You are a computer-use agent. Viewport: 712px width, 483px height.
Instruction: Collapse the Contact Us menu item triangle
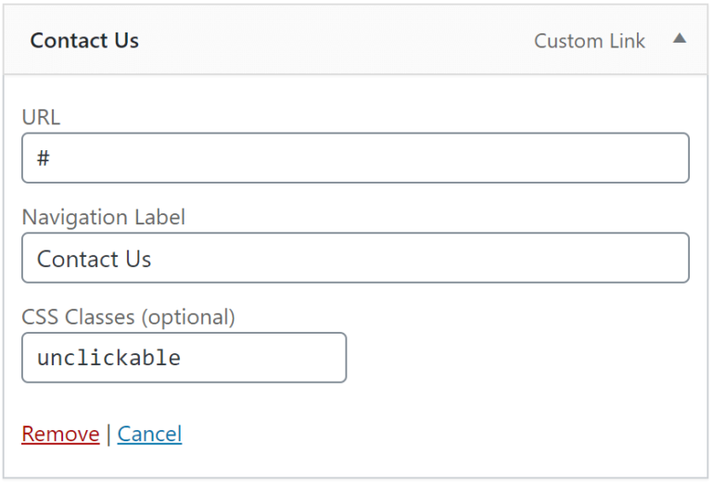tap(680, 38)
